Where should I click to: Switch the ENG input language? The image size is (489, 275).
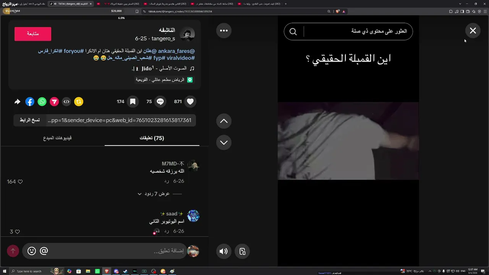(x=463, y=271)
